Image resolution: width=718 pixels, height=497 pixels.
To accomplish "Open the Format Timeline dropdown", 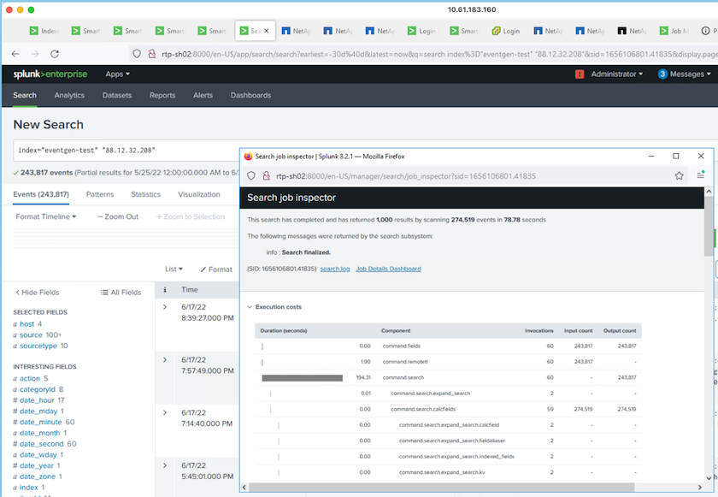I will (46, 216).
